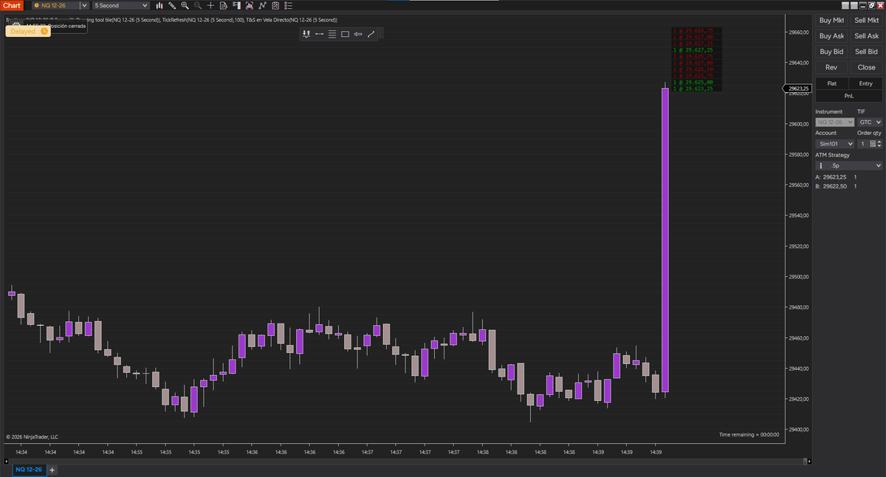This screenshot has height=477, width=886.
Task: Click the Buy Mkt button
Action: click(x=831, y=20)
